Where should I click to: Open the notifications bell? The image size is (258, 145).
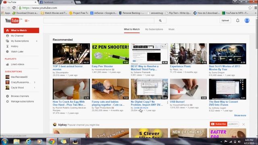[x=237, y=21]
